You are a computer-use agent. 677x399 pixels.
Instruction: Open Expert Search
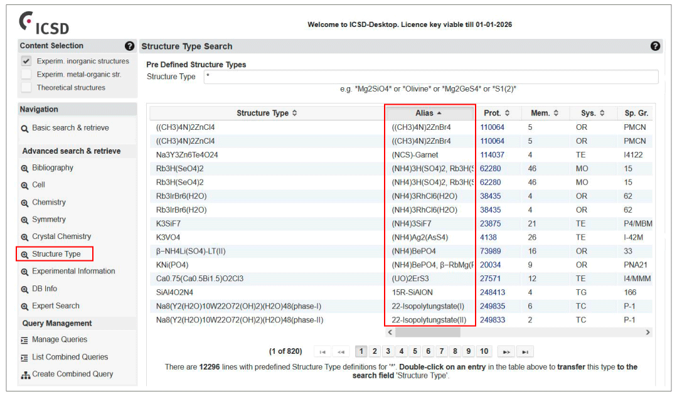tap(56, 306)
